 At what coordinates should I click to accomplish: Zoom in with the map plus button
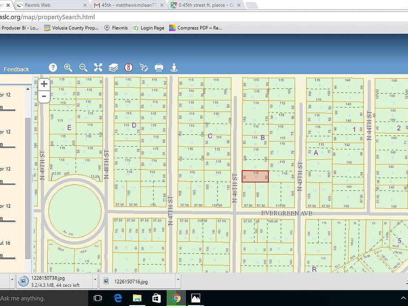[44, 84]
